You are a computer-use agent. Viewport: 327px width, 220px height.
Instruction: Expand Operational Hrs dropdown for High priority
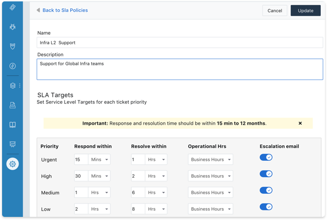click(x=210, y=176)
